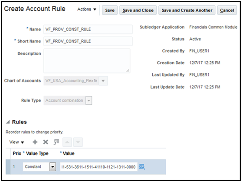Click the Active status value

195,39
